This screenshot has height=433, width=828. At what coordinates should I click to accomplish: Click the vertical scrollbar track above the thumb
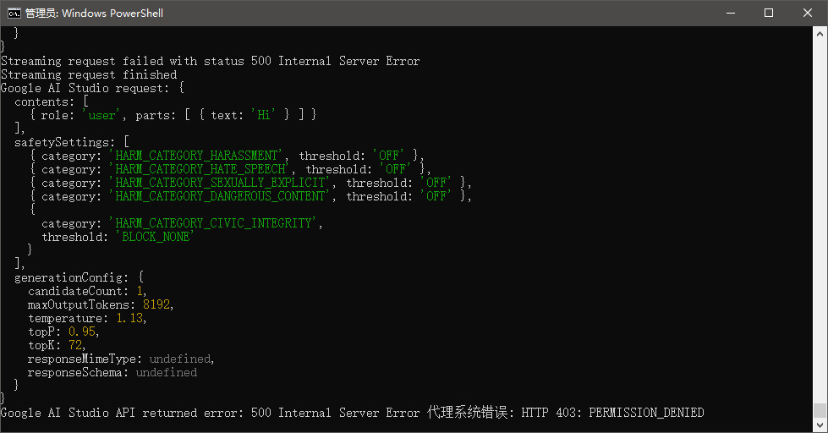820,211
